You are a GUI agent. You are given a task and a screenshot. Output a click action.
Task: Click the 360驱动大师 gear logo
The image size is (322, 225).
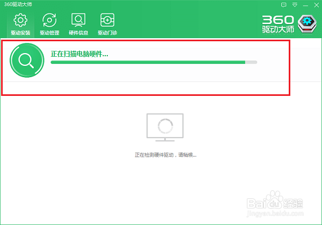coord(307,24)
